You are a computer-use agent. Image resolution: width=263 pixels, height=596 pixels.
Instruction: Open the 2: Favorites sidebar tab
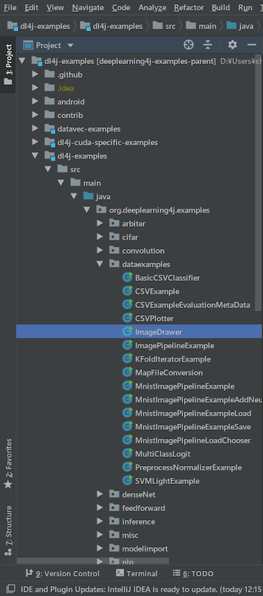point(8,464)
